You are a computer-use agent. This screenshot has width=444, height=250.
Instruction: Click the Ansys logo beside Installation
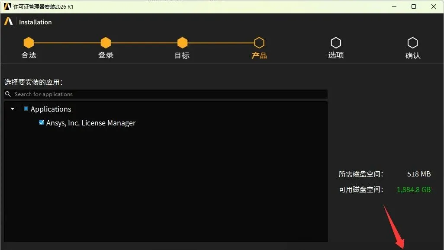9,21
